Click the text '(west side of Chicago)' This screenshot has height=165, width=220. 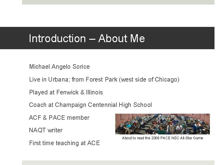150,79
